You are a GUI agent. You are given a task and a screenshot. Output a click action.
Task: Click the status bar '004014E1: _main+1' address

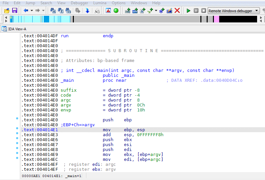[x=62, y=176]
